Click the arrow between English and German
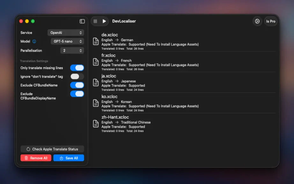The image size is (294, 184). [117, 40]
